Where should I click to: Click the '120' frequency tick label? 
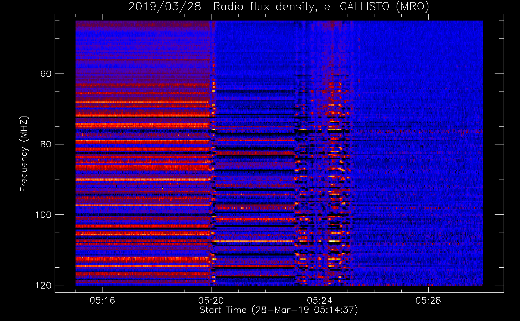click(x=43, y=285)
